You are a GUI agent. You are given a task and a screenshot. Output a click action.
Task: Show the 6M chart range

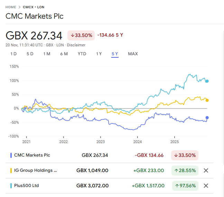(64, 54)
